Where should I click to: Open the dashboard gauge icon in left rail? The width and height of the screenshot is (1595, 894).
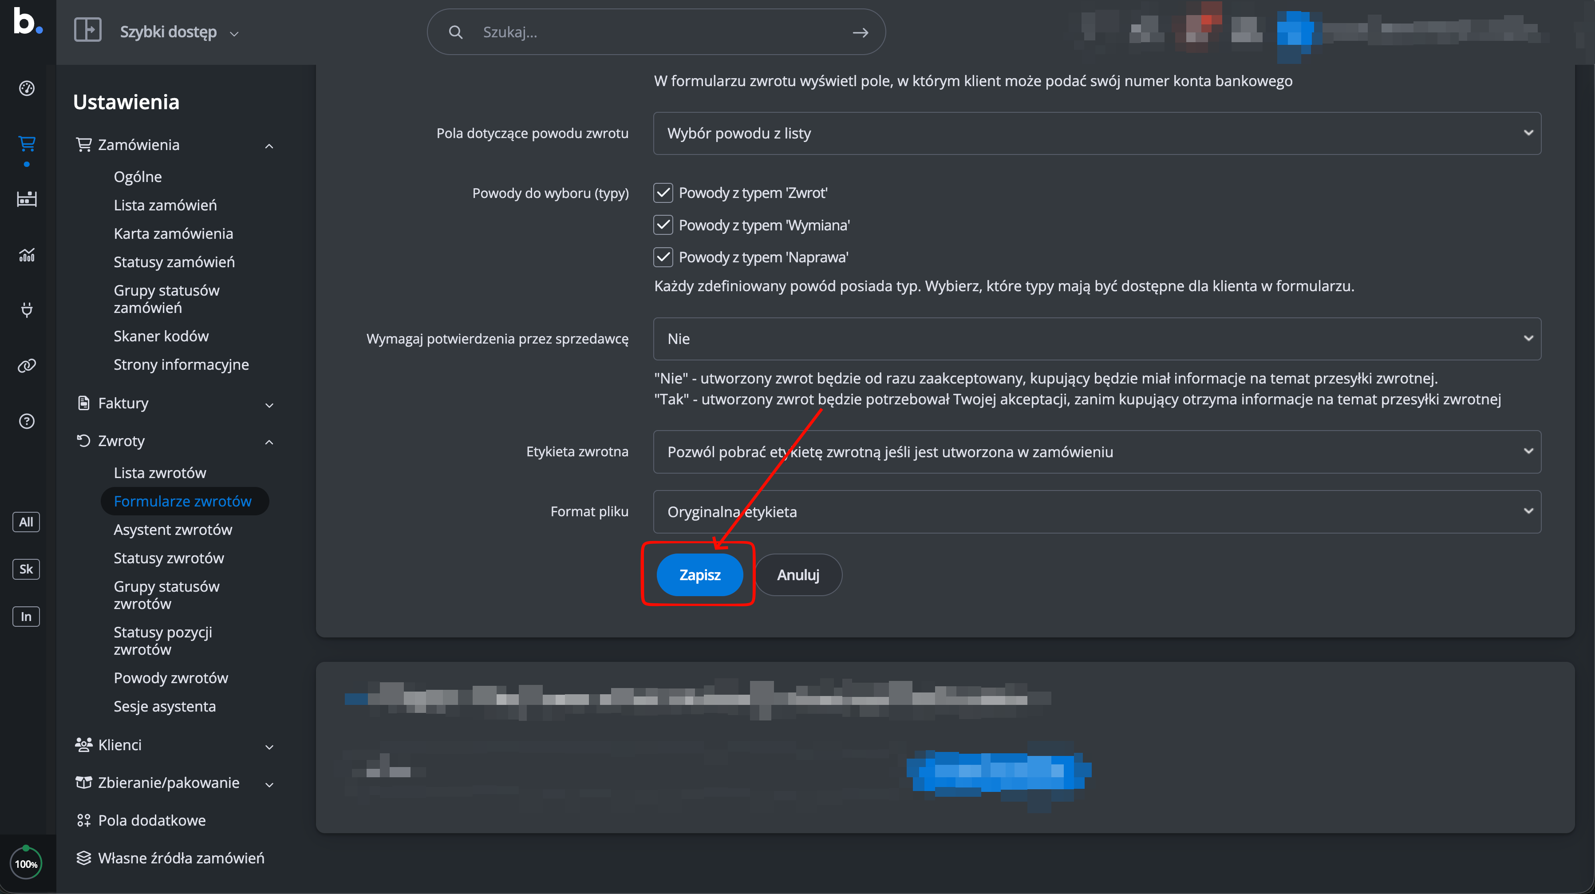(27, 88)
